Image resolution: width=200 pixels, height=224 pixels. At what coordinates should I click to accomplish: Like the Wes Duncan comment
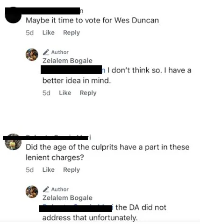49,33
